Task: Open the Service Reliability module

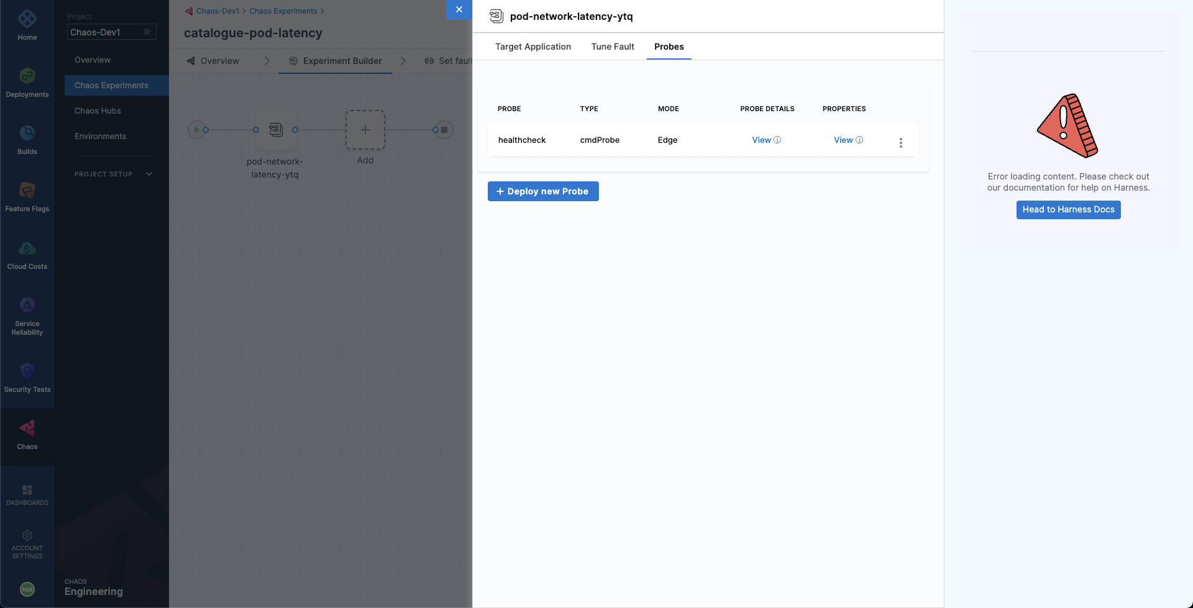Action: pyautogui.click(x=27, y=316)
